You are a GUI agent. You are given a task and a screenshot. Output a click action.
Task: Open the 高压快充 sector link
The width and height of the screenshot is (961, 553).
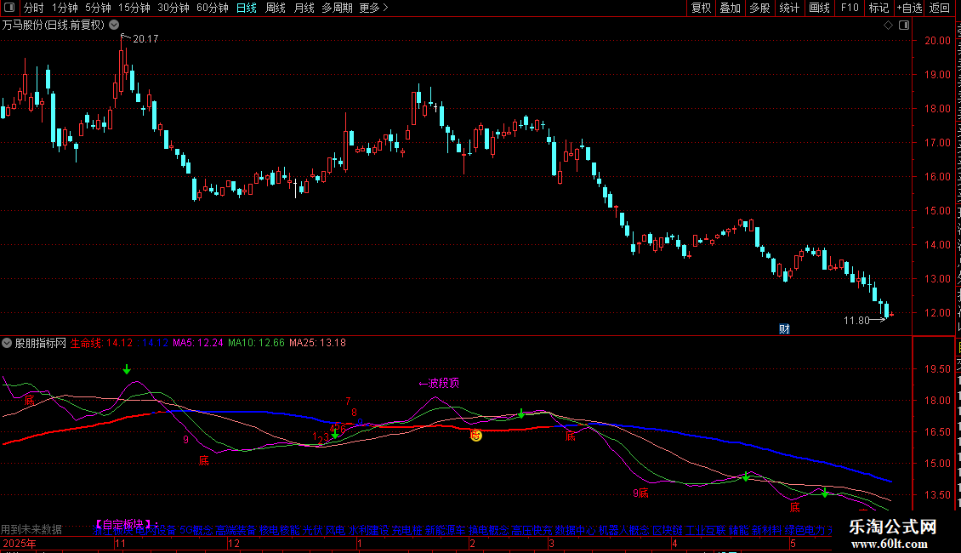pyautogui.click(x=532, y=530)
